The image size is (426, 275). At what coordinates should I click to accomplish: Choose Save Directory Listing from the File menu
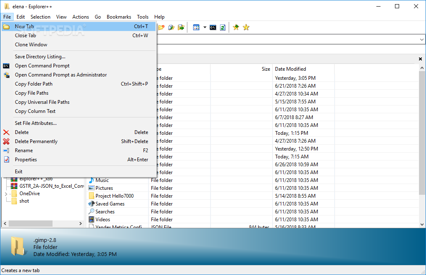pyautogui.click(x=79, y=57)
